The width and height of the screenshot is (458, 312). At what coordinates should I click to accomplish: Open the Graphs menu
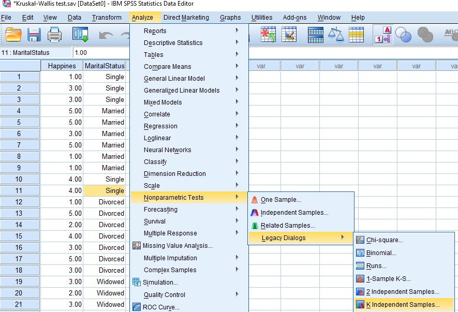pyautogui.click(x=231, y=17)
